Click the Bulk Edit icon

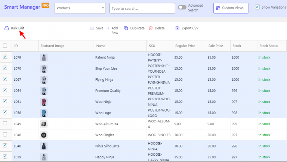(6, 28)
